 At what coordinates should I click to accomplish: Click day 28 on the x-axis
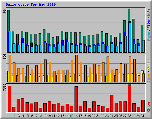[129, 116]
